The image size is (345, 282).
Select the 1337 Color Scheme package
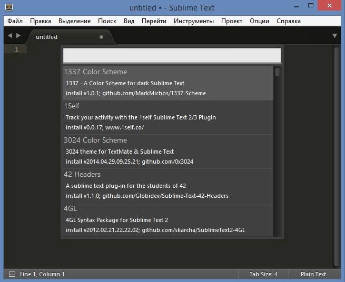[x=168, y=83]
